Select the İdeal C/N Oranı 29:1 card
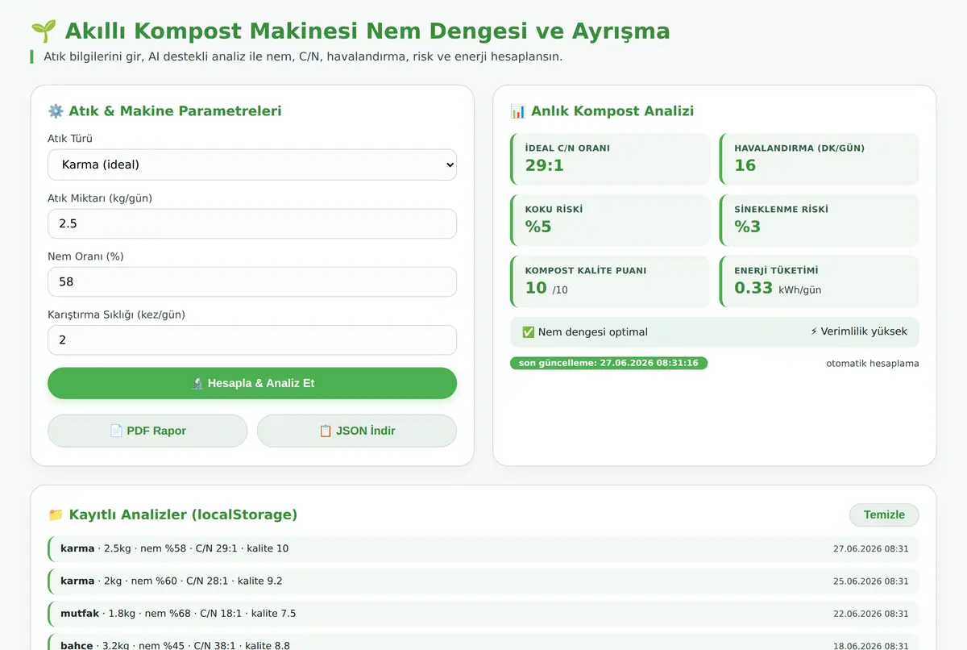967x650 pixels. 610,159
